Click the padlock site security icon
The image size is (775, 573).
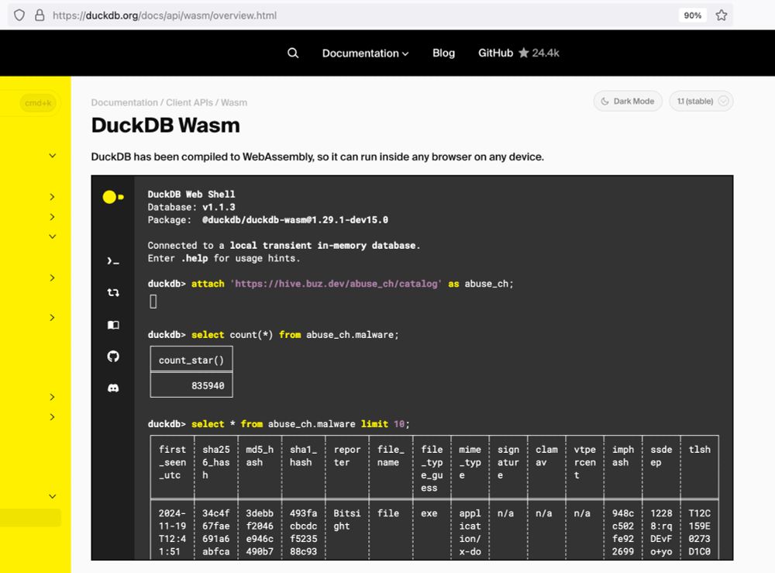pos(40,16)
